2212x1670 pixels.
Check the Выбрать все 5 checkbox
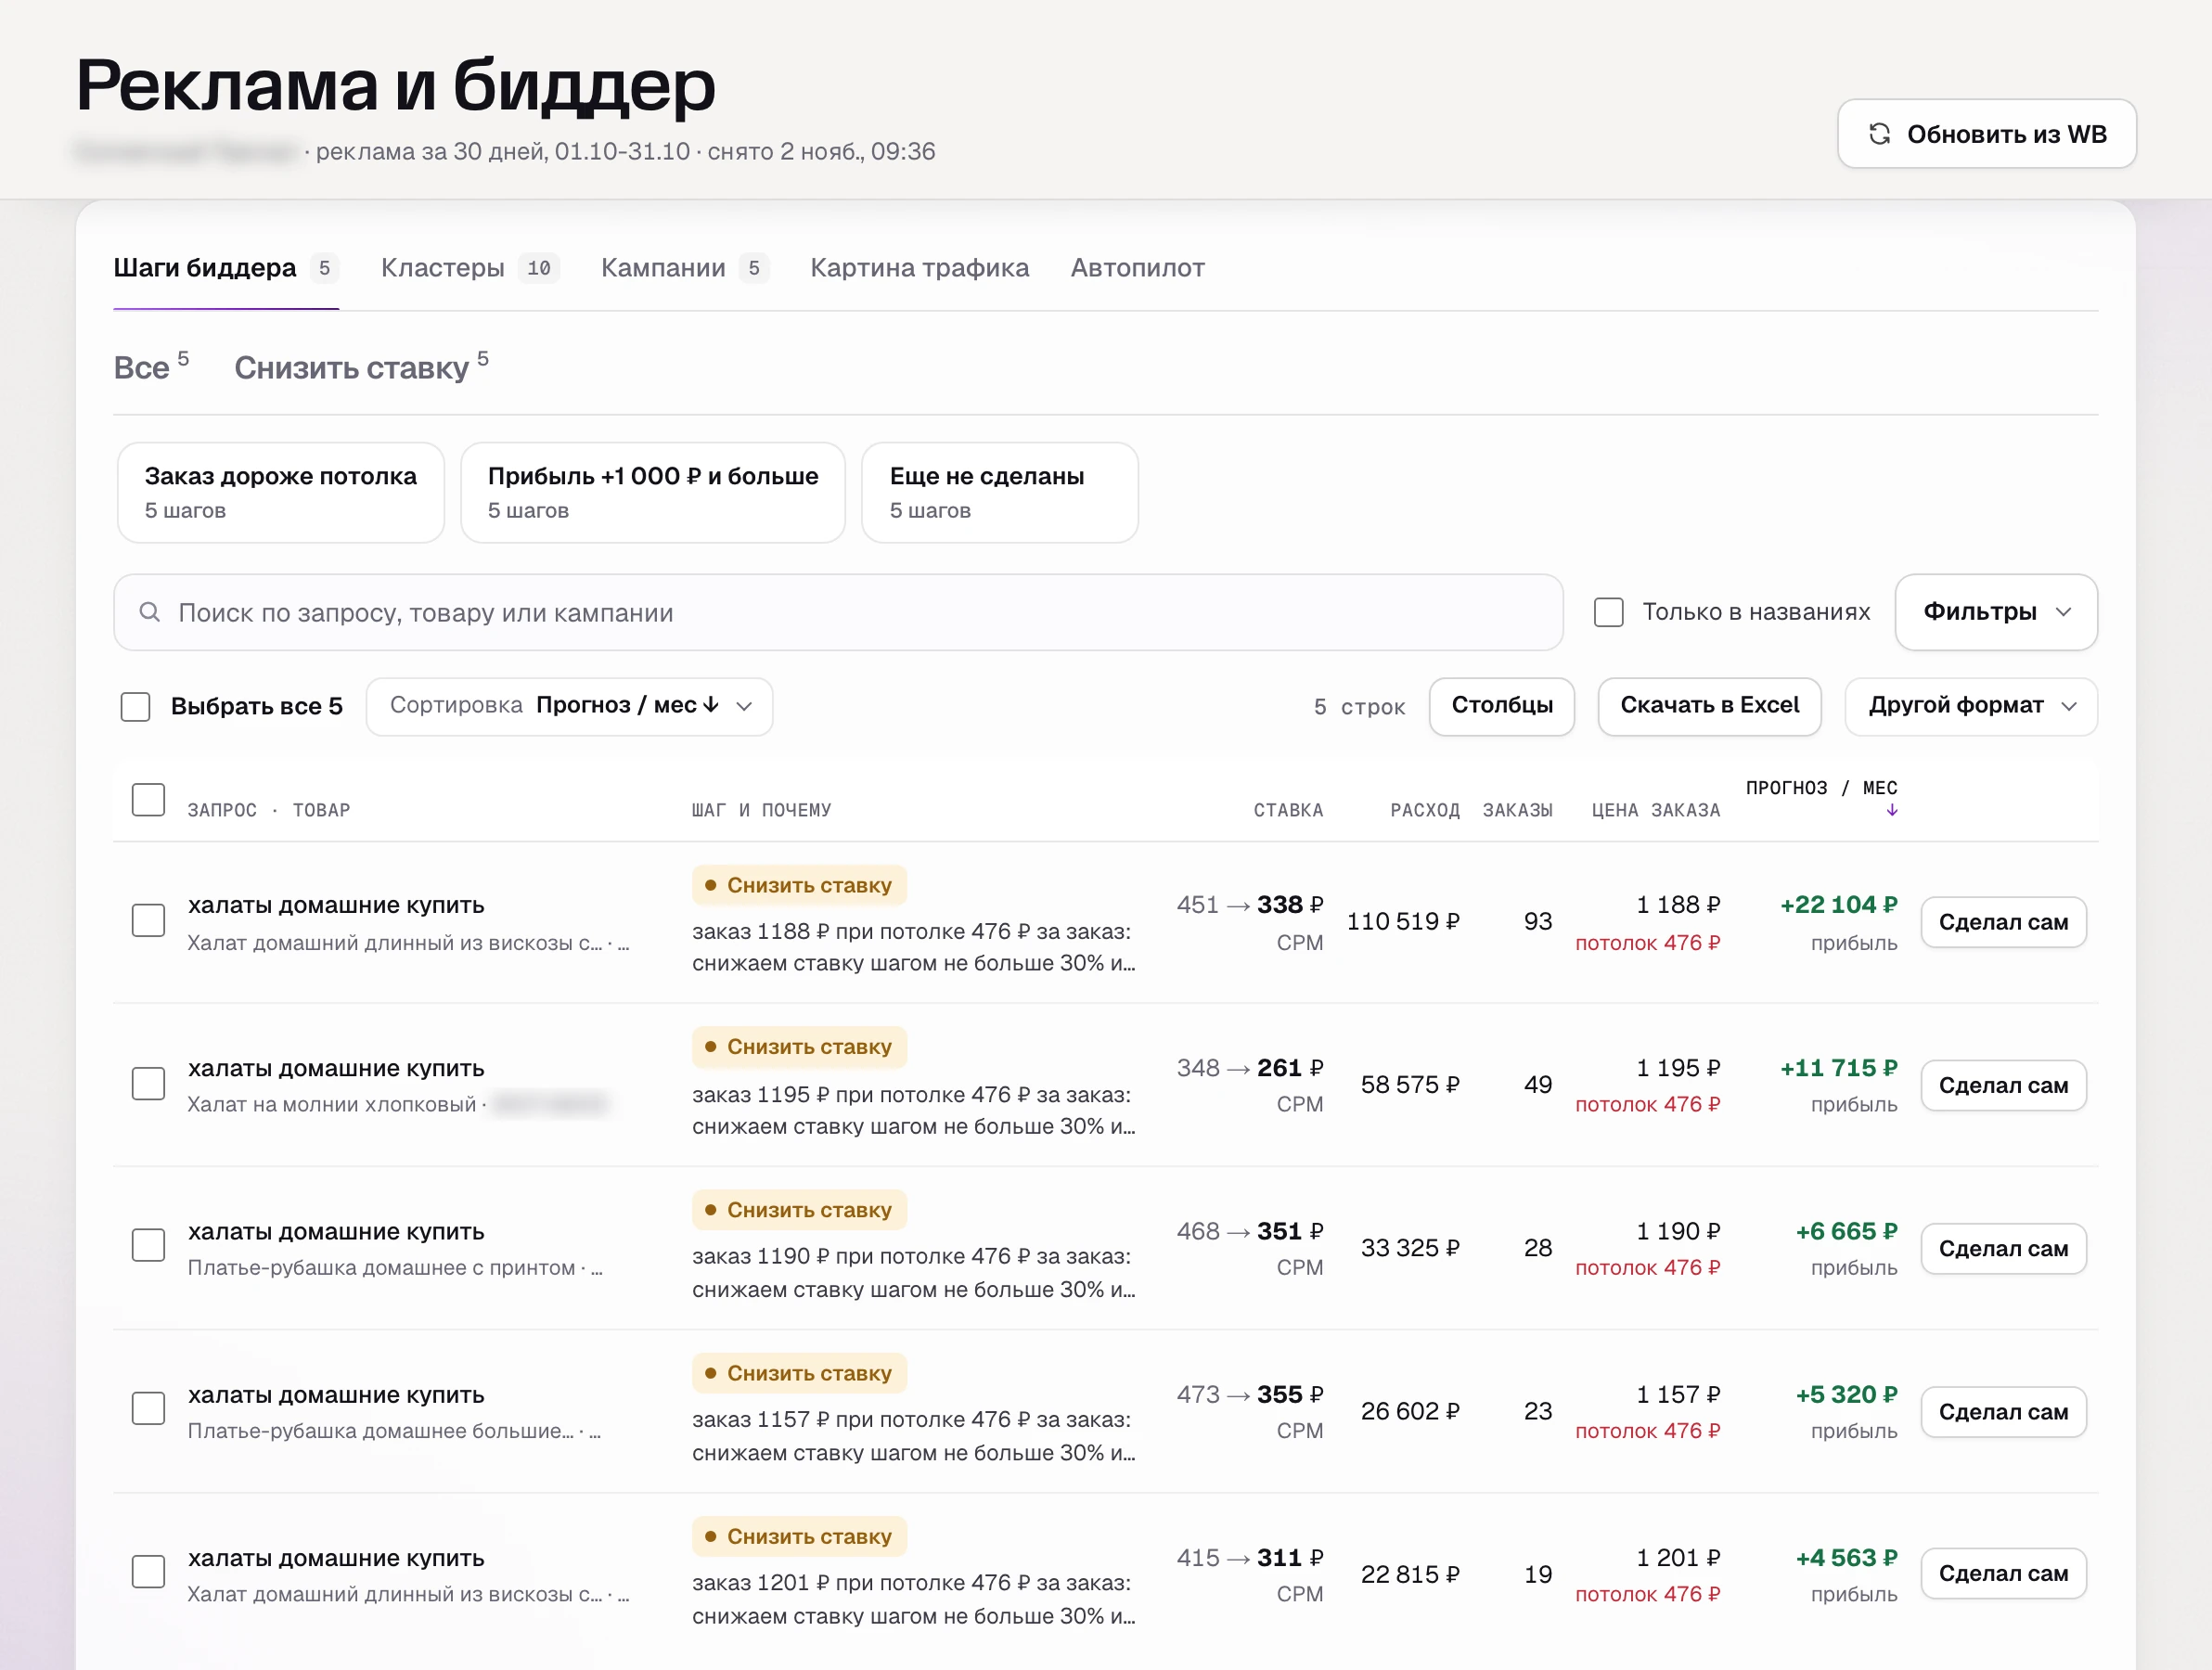click(135, 706)
